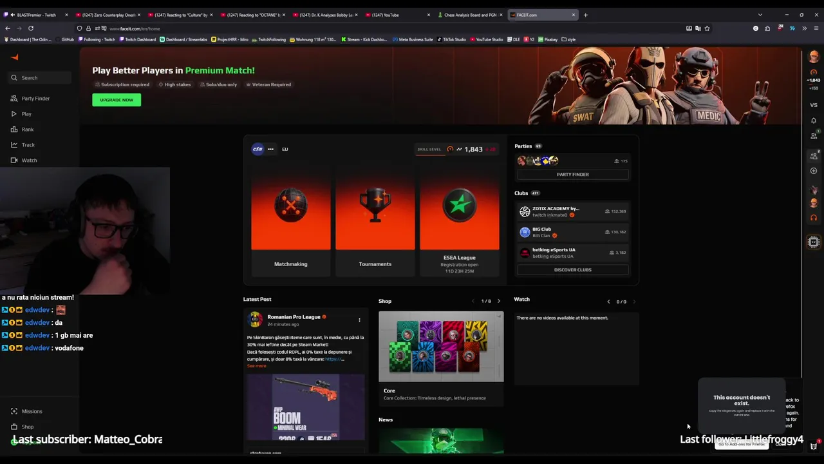824x464 pixels.
Task: Click the PARTY FINDER button
Action: [x=572, y=175]
